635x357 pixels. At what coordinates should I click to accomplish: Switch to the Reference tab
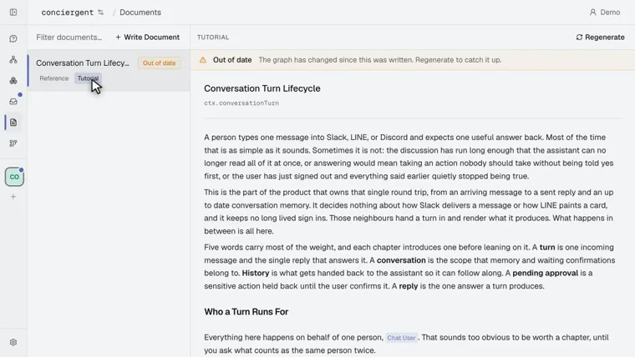coord(53,78)
